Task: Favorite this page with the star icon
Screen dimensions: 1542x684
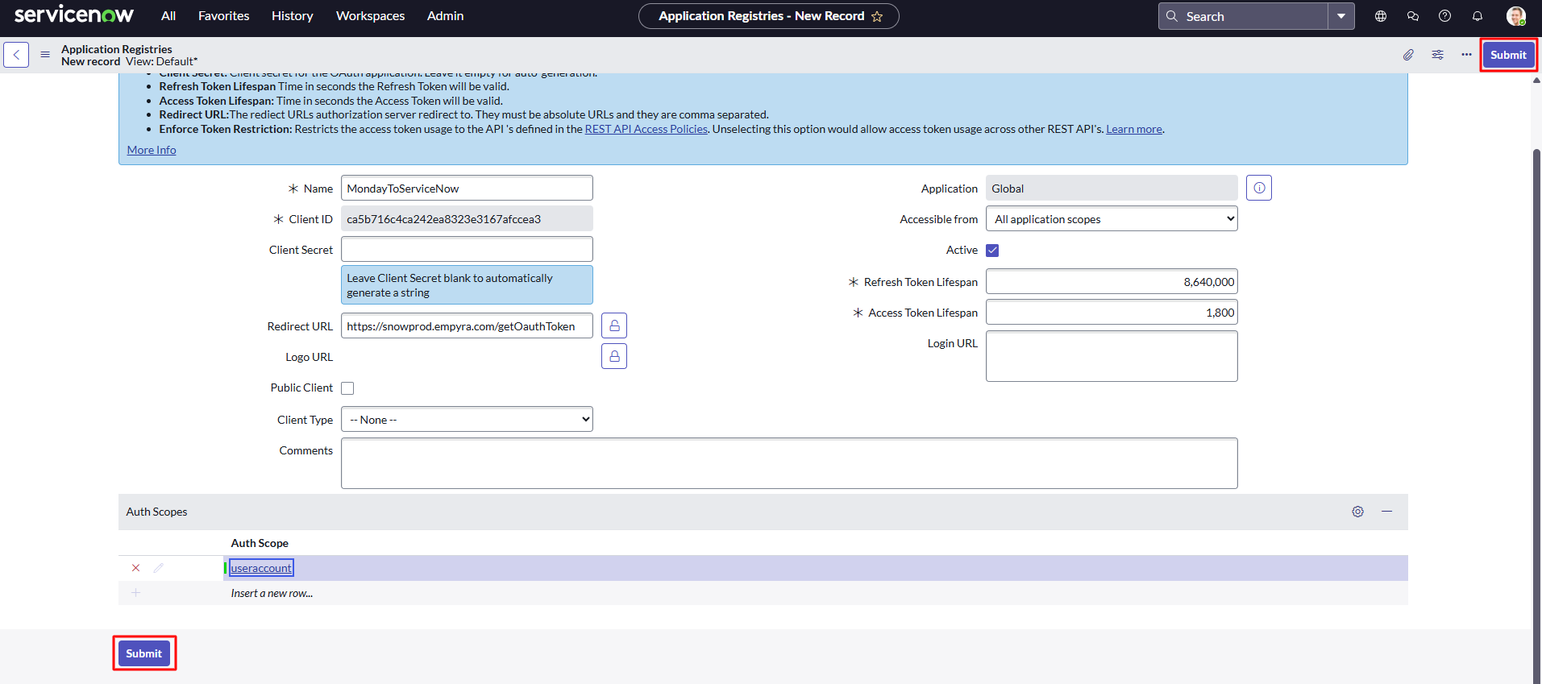Action: [877, 16]
